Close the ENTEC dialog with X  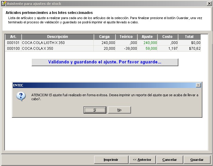[198, 85]
